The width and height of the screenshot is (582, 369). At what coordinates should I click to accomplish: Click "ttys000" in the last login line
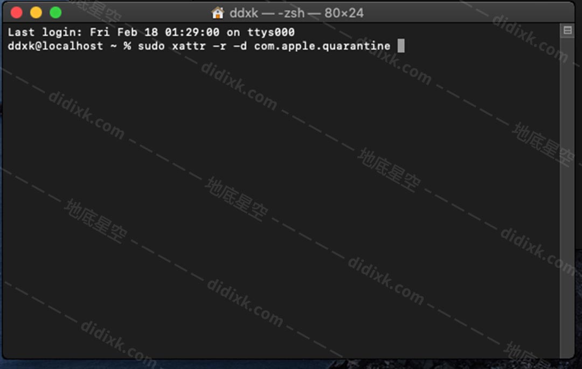point(271,32)
